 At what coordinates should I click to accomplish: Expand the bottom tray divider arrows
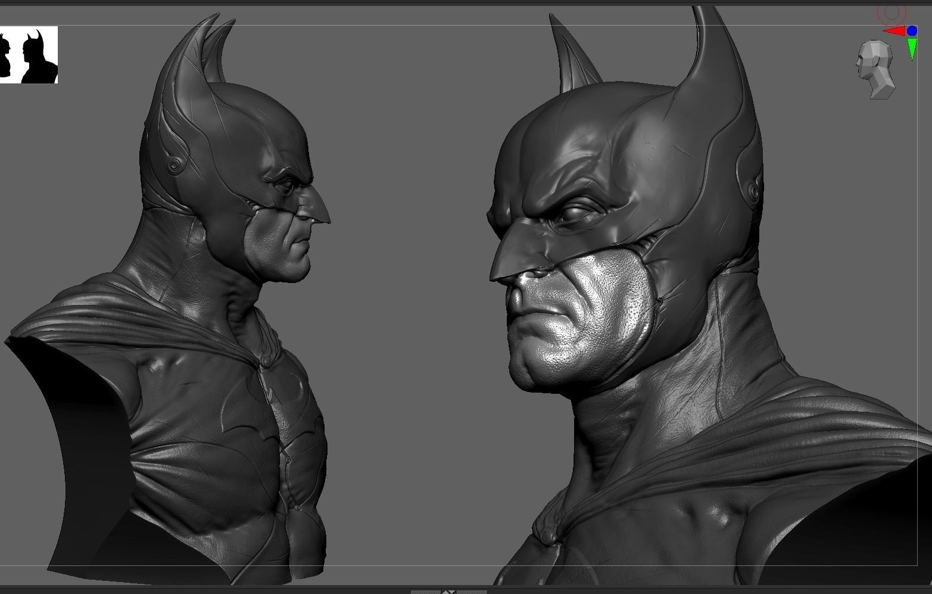(448, 592)
